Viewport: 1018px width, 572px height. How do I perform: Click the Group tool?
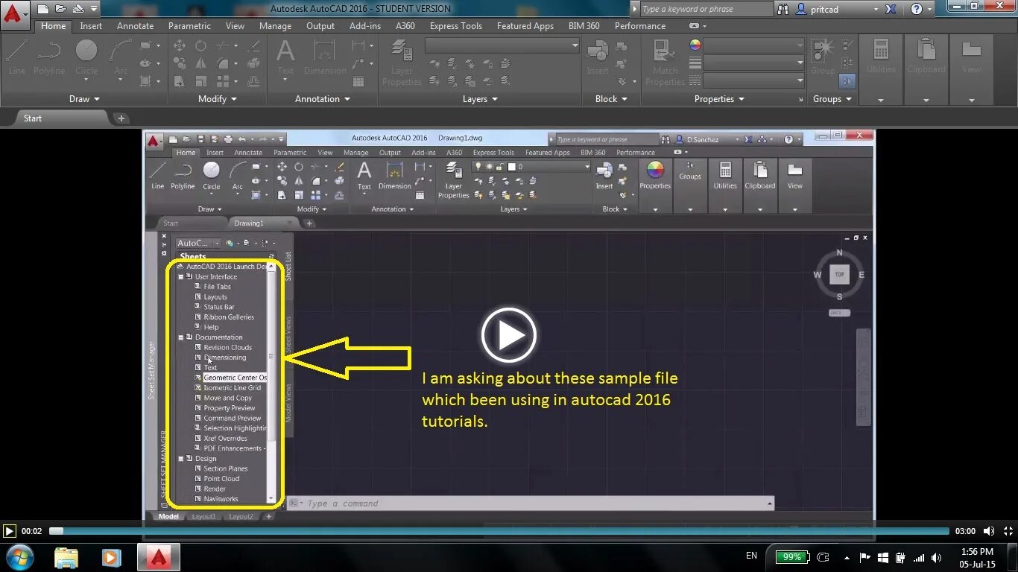tap(823, 57)
